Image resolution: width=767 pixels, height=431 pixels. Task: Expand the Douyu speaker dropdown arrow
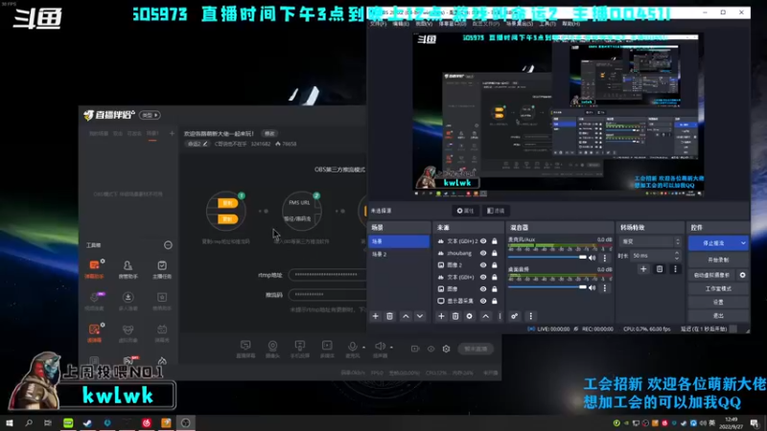(x=391, y=347)
